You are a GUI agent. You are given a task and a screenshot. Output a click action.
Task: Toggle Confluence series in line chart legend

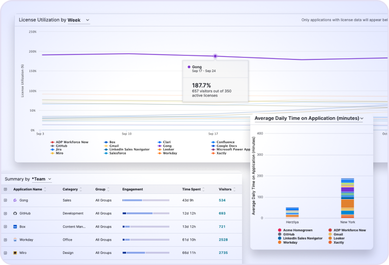[x=223, y=142]
